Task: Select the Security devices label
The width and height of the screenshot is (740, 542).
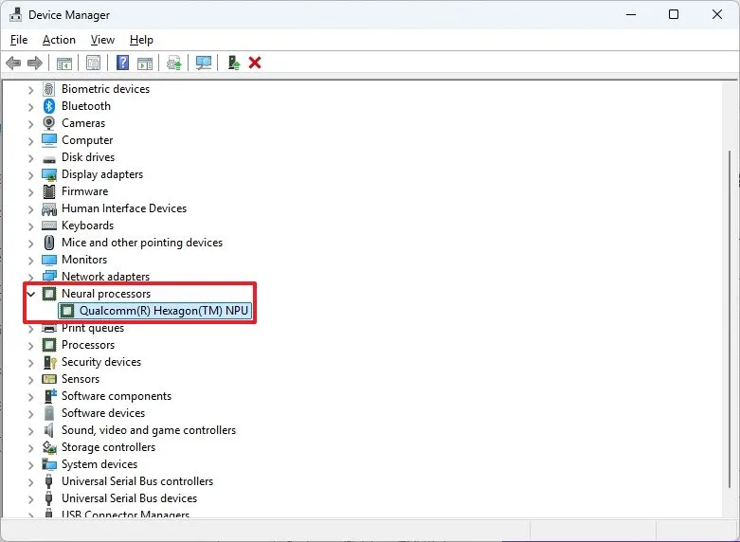Action: 101,362
